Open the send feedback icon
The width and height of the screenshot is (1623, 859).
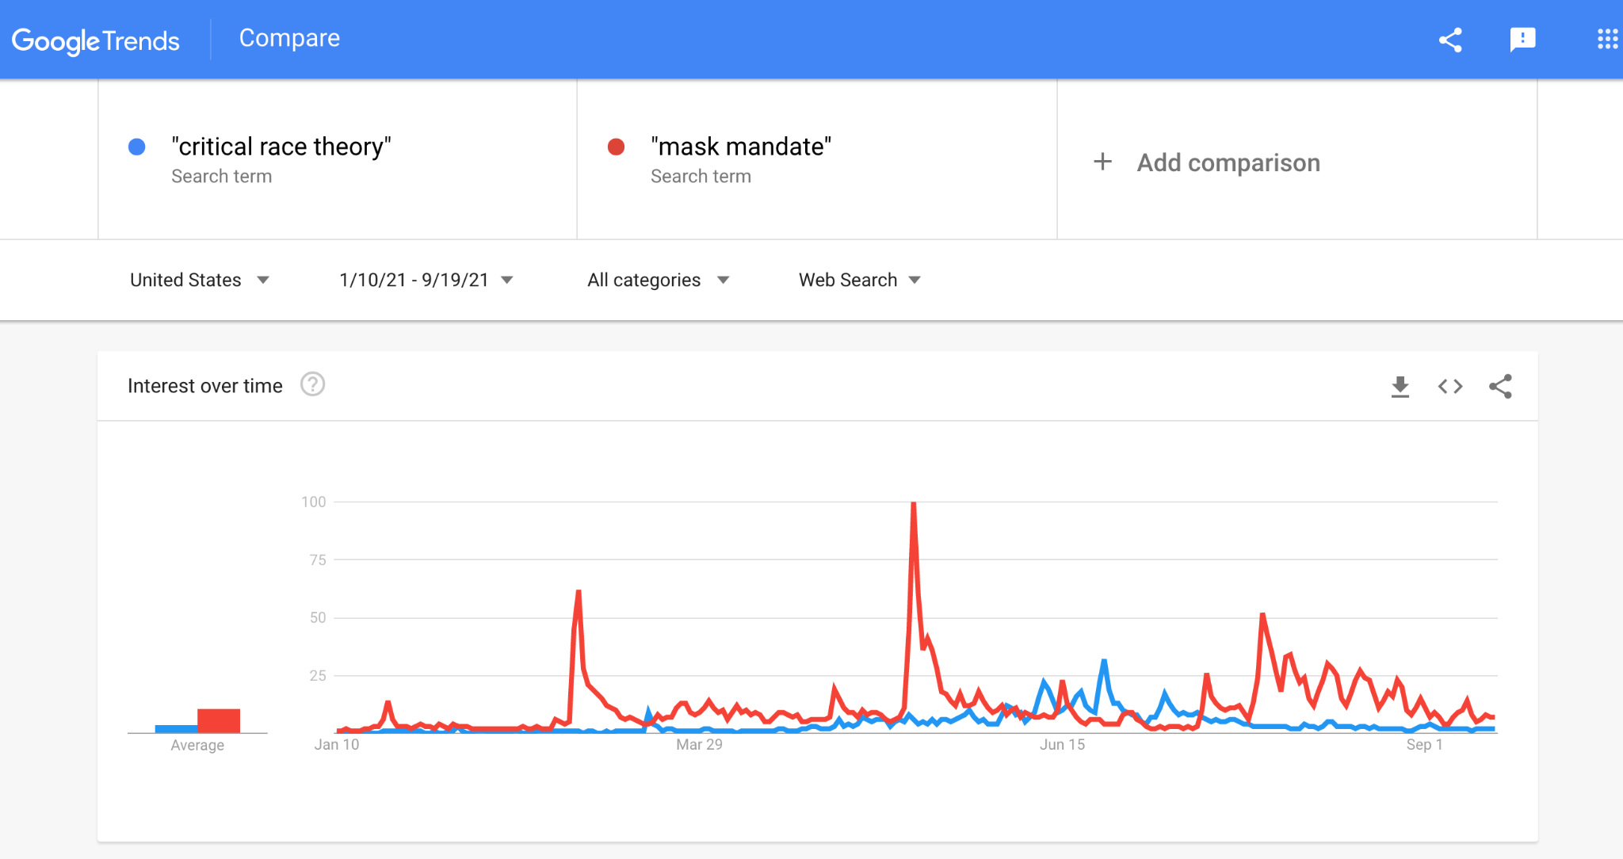click(1522, 40)
